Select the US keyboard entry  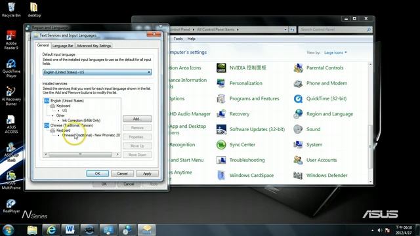pos(64,111)
